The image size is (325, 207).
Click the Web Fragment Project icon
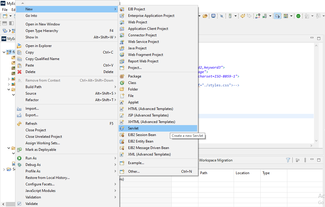(122, 55)
